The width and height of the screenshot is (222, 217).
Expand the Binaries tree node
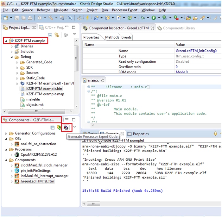click(12, 46)
